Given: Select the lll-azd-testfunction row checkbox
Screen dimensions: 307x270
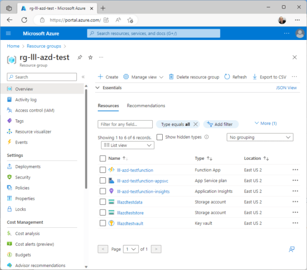Looking at the screenshot, I should (103, 170).
